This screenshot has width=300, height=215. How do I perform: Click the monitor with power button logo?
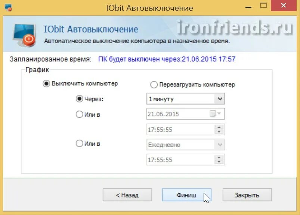(25, 35)
